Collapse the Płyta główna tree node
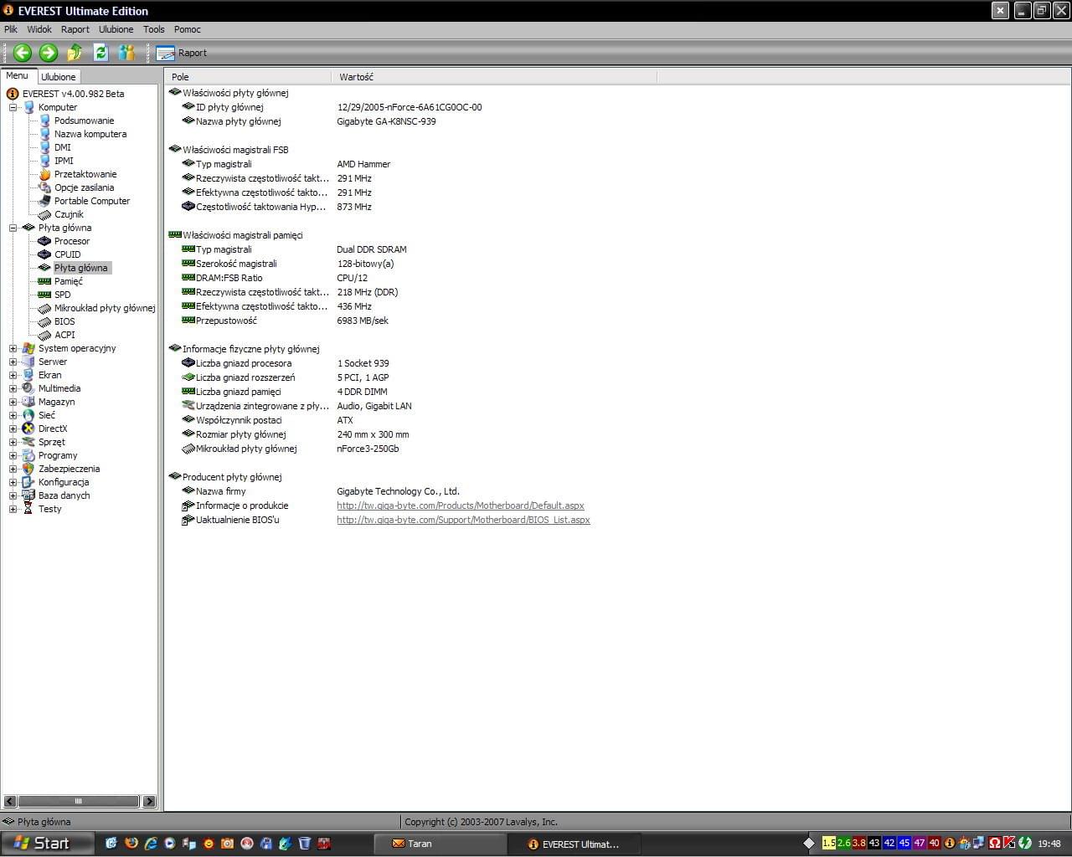The image size is (1072, 857). pos(13,228)
